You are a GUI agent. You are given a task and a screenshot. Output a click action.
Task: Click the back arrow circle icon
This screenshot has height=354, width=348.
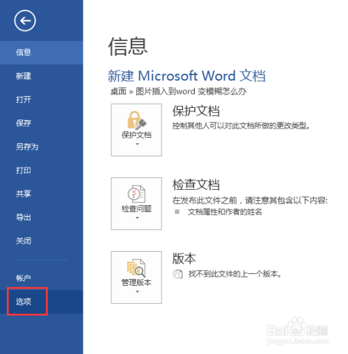point(25,21)
